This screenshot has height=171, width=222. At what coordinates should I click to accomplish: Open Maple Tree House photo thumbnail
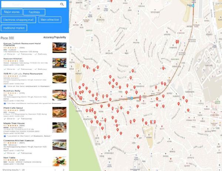(59, 128)
